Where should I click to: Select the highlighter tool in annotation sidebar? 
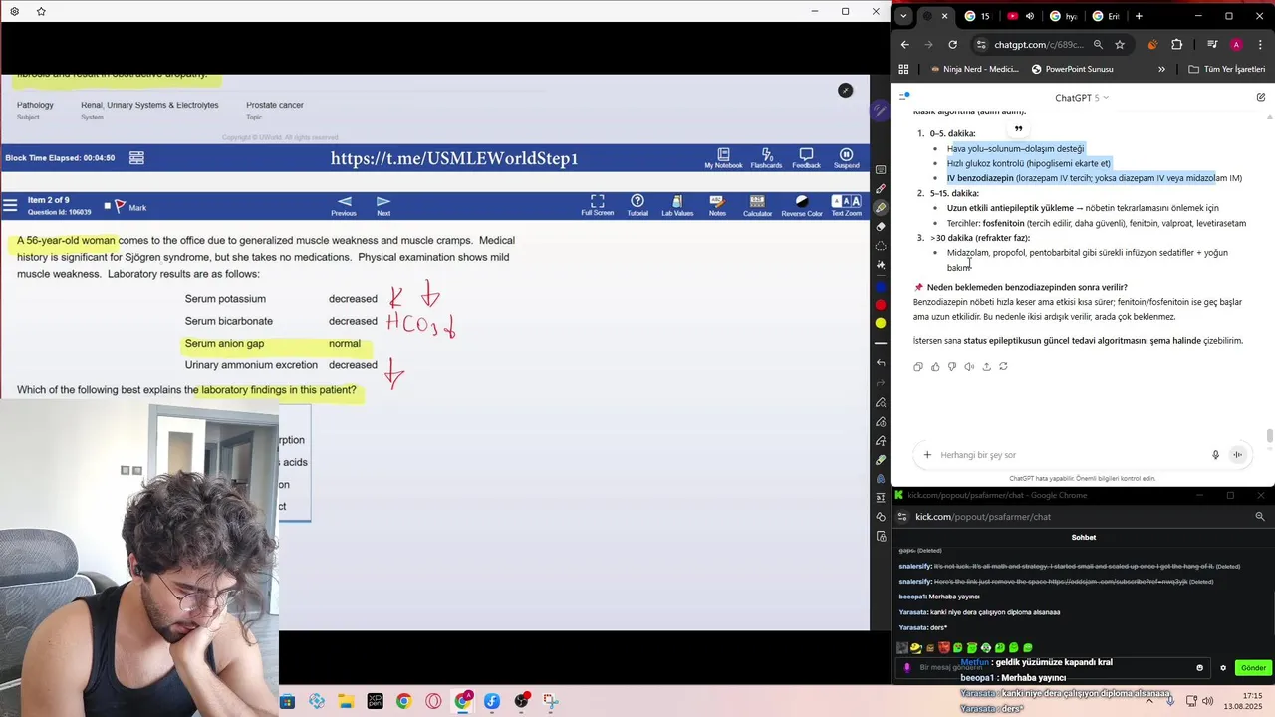coord(881,208)
